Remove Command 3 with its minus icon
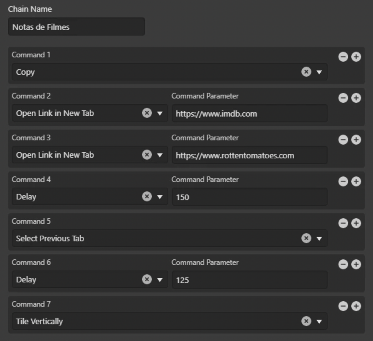Screen dimensions: 373x341 [343, 140]
